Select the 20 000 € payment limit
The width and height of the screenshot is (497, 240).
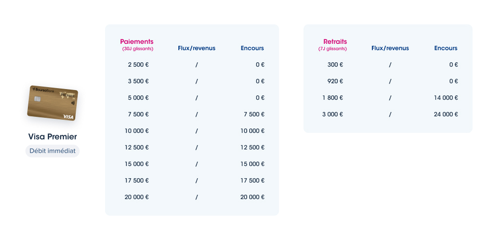137,197
